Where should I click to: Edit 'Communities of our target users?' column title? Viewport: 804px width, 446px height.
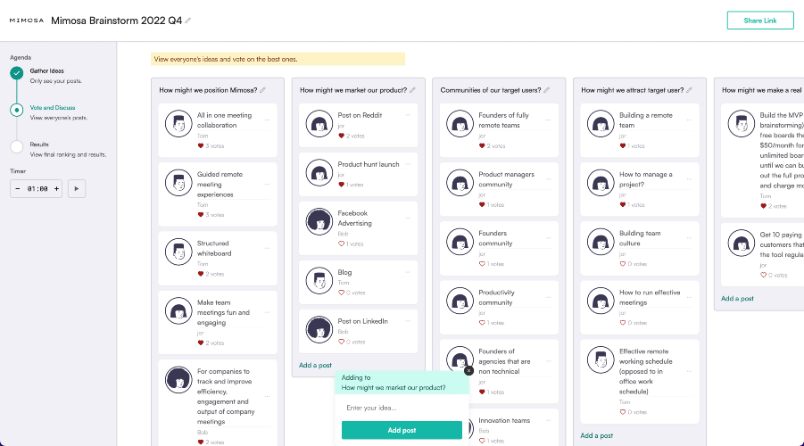pos(547,90)
